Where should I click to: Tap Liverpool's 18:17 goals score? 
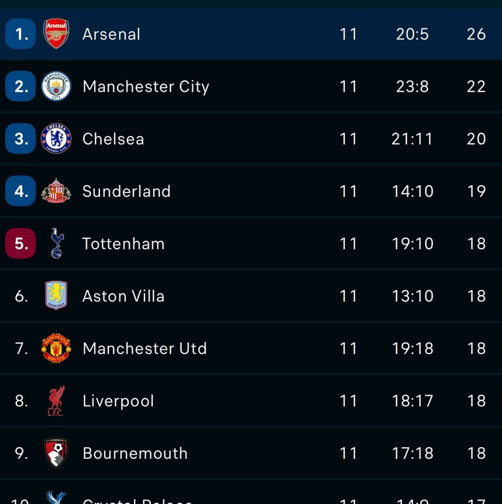(x=412, y=401)
